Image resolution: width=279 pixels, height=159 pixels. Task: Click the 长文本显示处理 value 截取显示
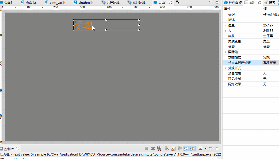pyautogui.click(x=270, y=63)
